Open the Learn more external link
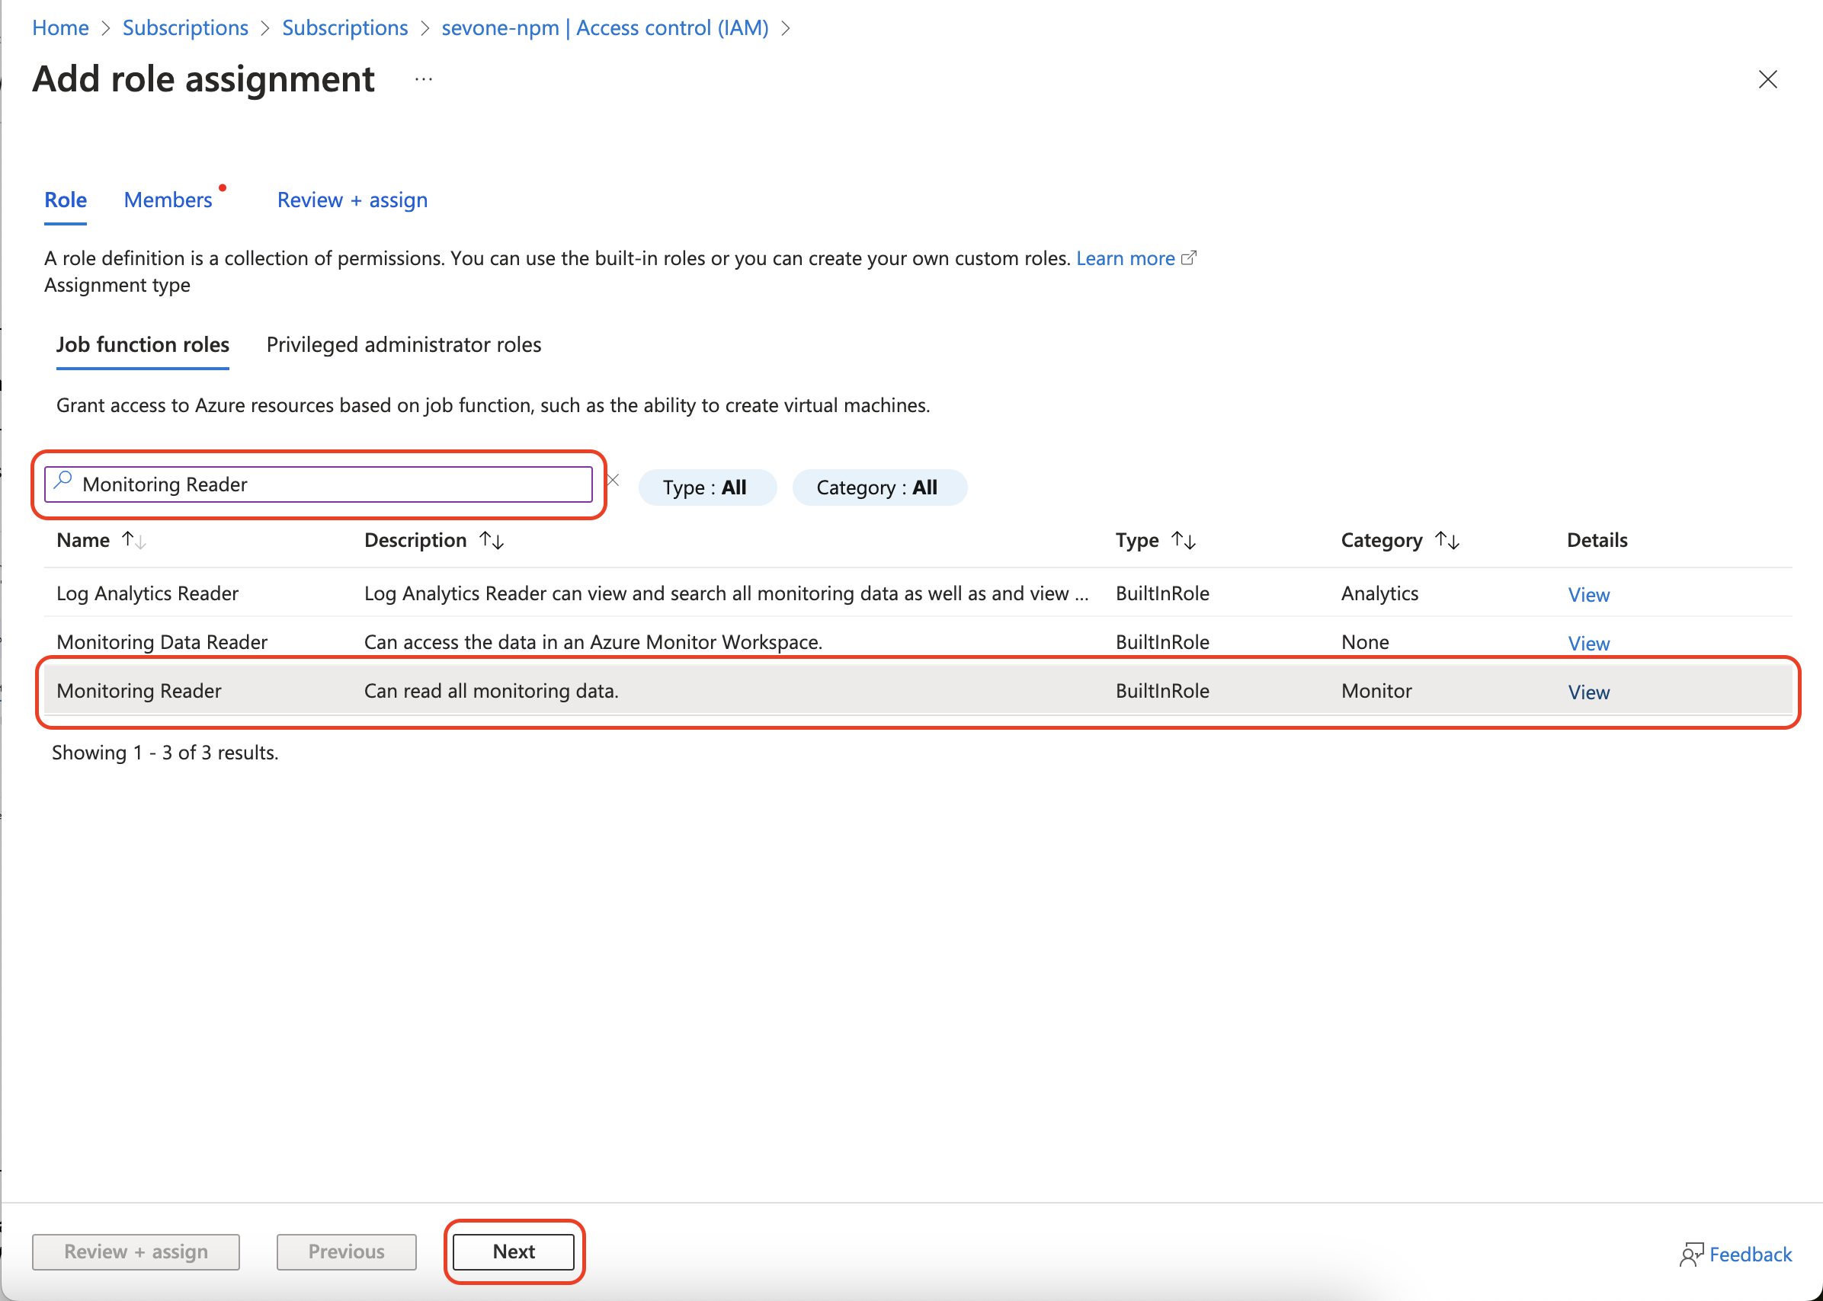 click(1136, 258)
